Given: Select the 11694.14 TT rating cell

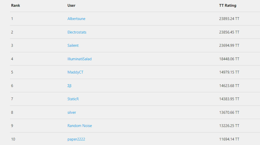Looking at the screenshot, I should coord(229,139).
